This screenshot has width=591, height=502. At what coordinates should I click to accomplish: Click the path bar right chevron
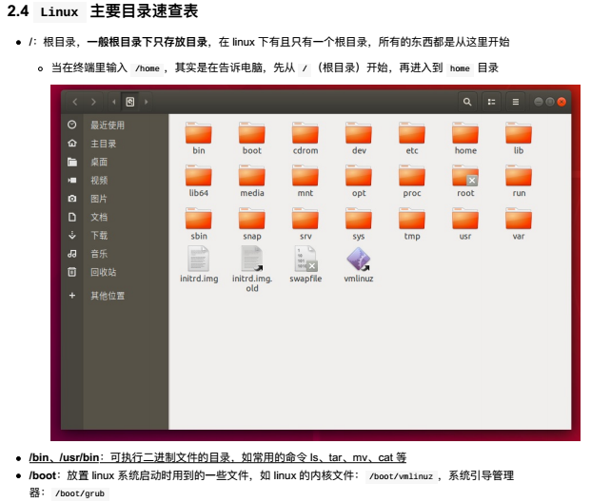pos(147,102)
